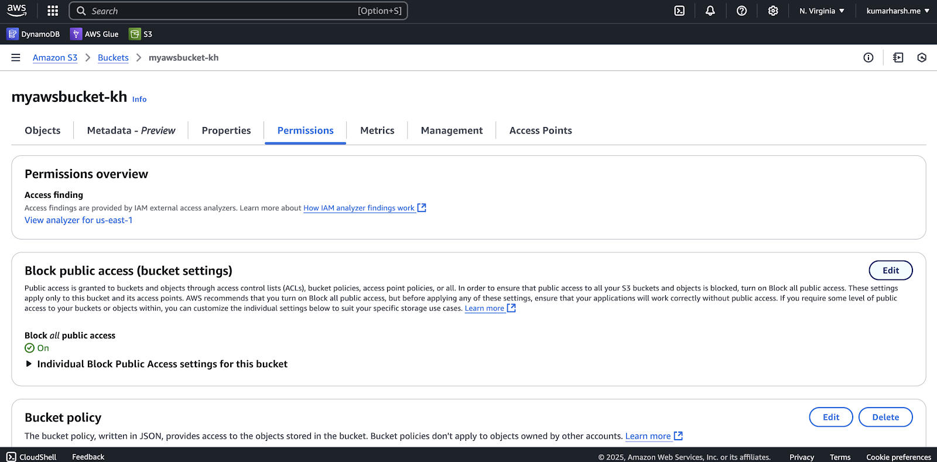The height and width of the screenshot is (462, 937).
Task: Open notifications bell icon
Action: click(x=710, y=11)
